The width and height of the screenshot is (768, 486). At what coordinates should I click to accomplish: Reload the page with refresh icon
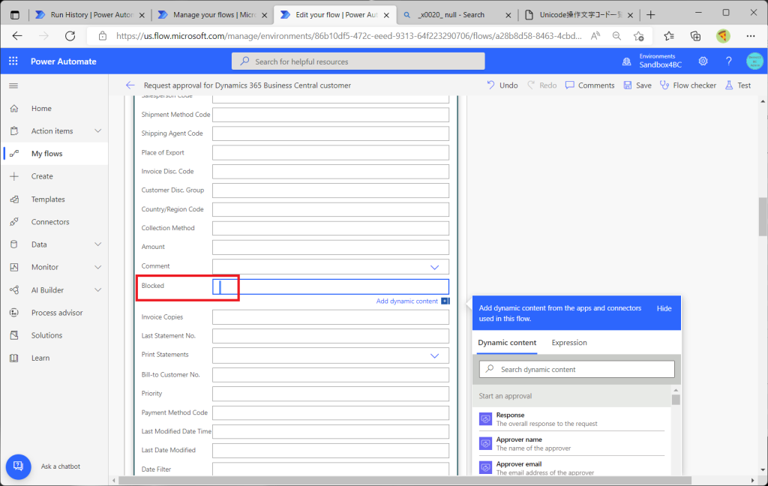[x=70, y=36]
